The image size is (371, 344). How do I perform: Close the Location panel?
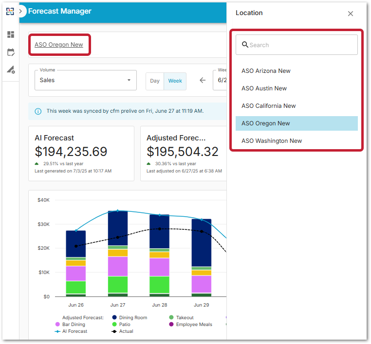tap(351, 14)
